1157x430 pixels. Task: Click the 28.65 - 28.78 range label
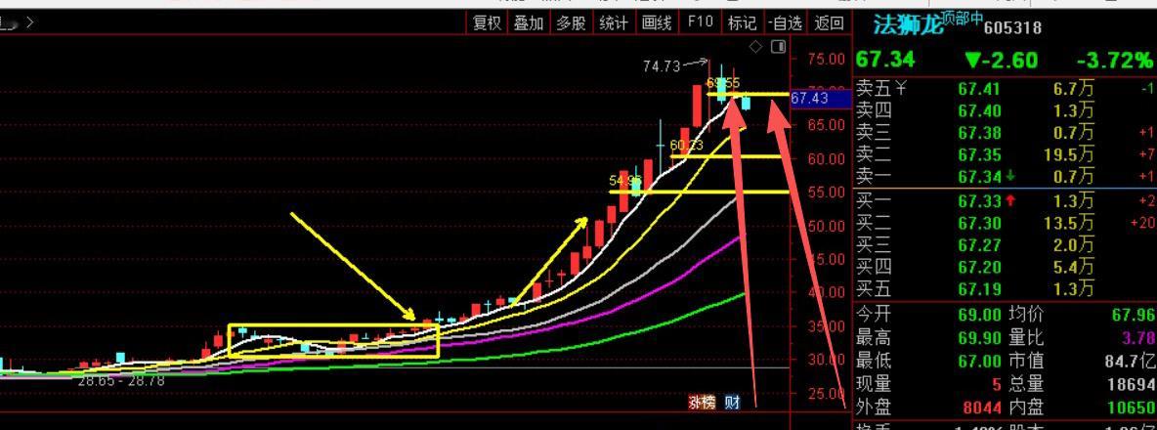click(121, 380)
